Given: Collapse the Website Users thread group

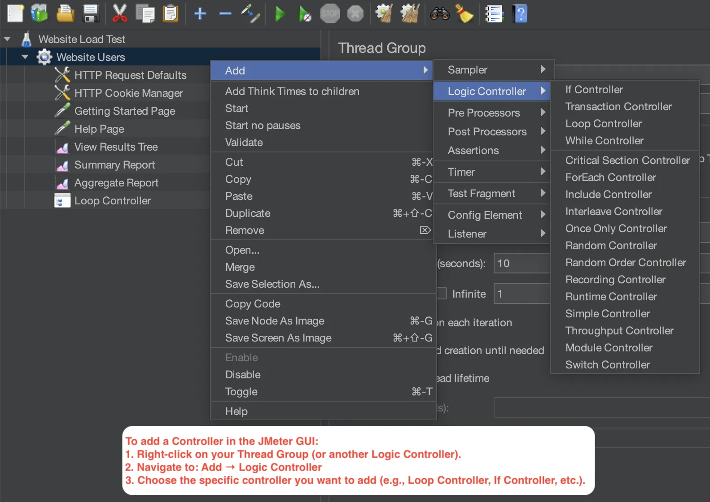Looking at the screenshot, I should [25, 57].
